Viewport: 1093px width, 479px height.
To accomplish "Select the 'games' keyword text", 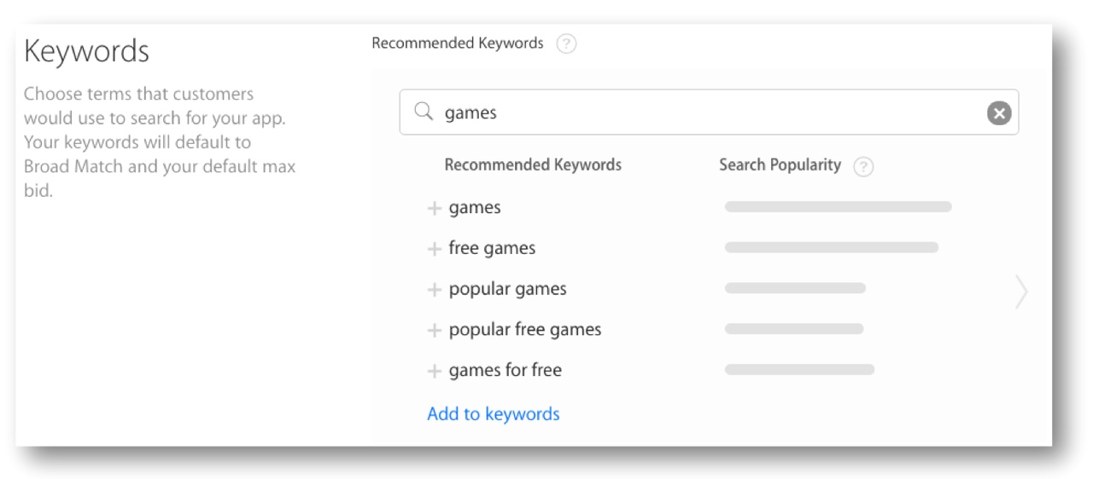I will [475, 208].
